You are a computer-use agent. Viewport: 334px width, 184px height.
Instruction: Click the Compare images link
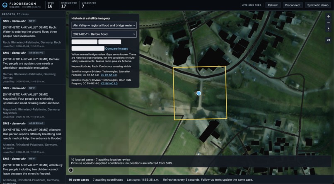pos(116,48)
